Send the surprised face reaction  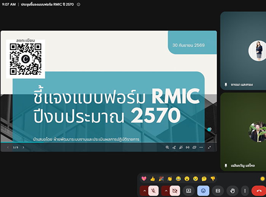(x=187, y=179)
